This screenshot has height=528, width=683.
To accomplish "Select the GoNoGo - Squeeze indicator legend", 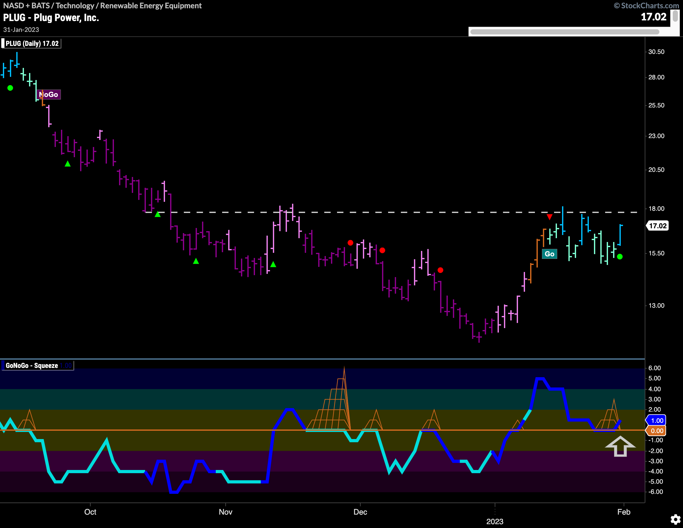I will coord(38,365).
